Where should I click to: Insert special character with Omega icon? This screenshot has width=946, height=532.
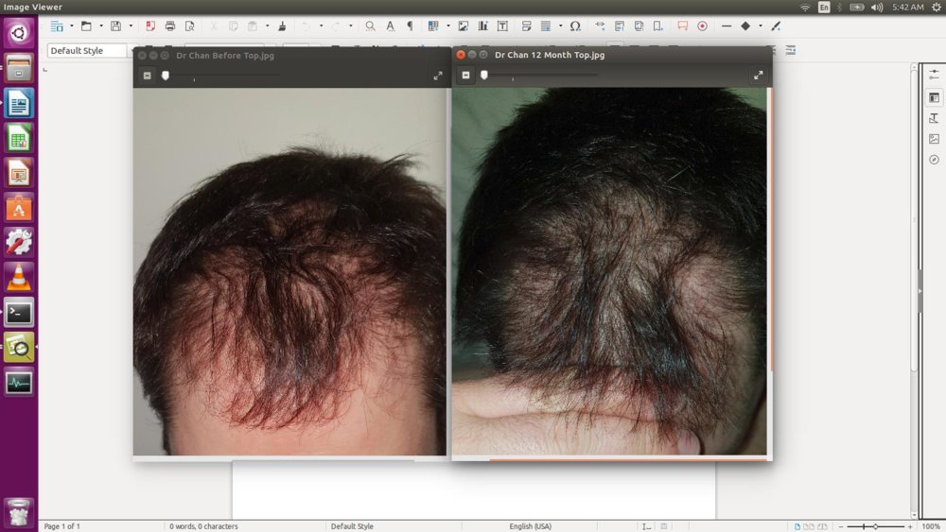(x=575, y=26)
